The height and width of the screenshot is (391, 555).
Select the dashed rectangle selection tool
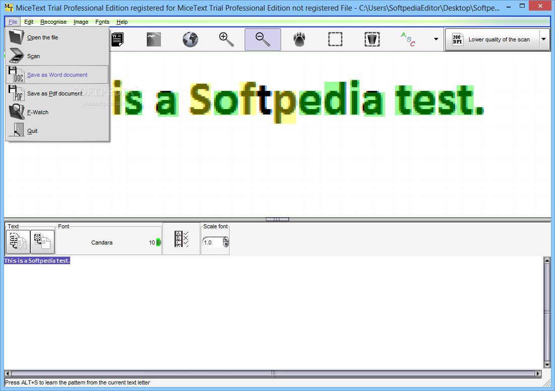(335, 39)
